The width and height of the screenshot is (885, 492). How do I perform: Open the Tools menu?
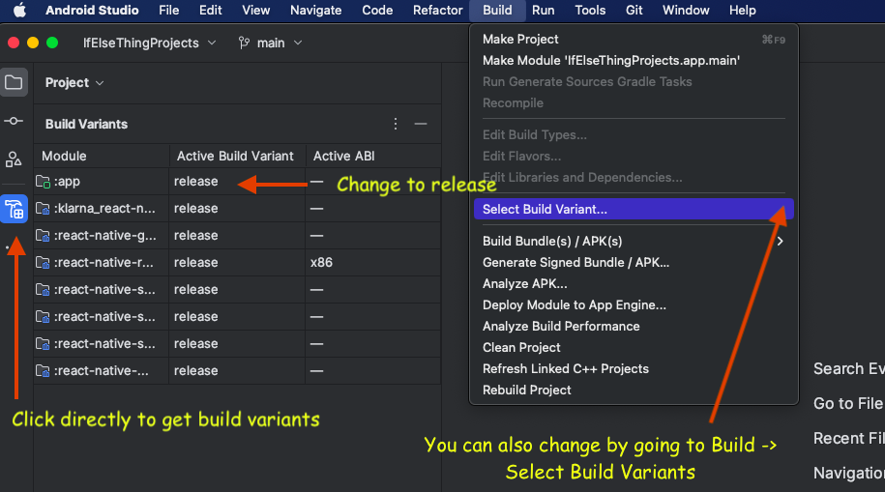tap(590, 11)
